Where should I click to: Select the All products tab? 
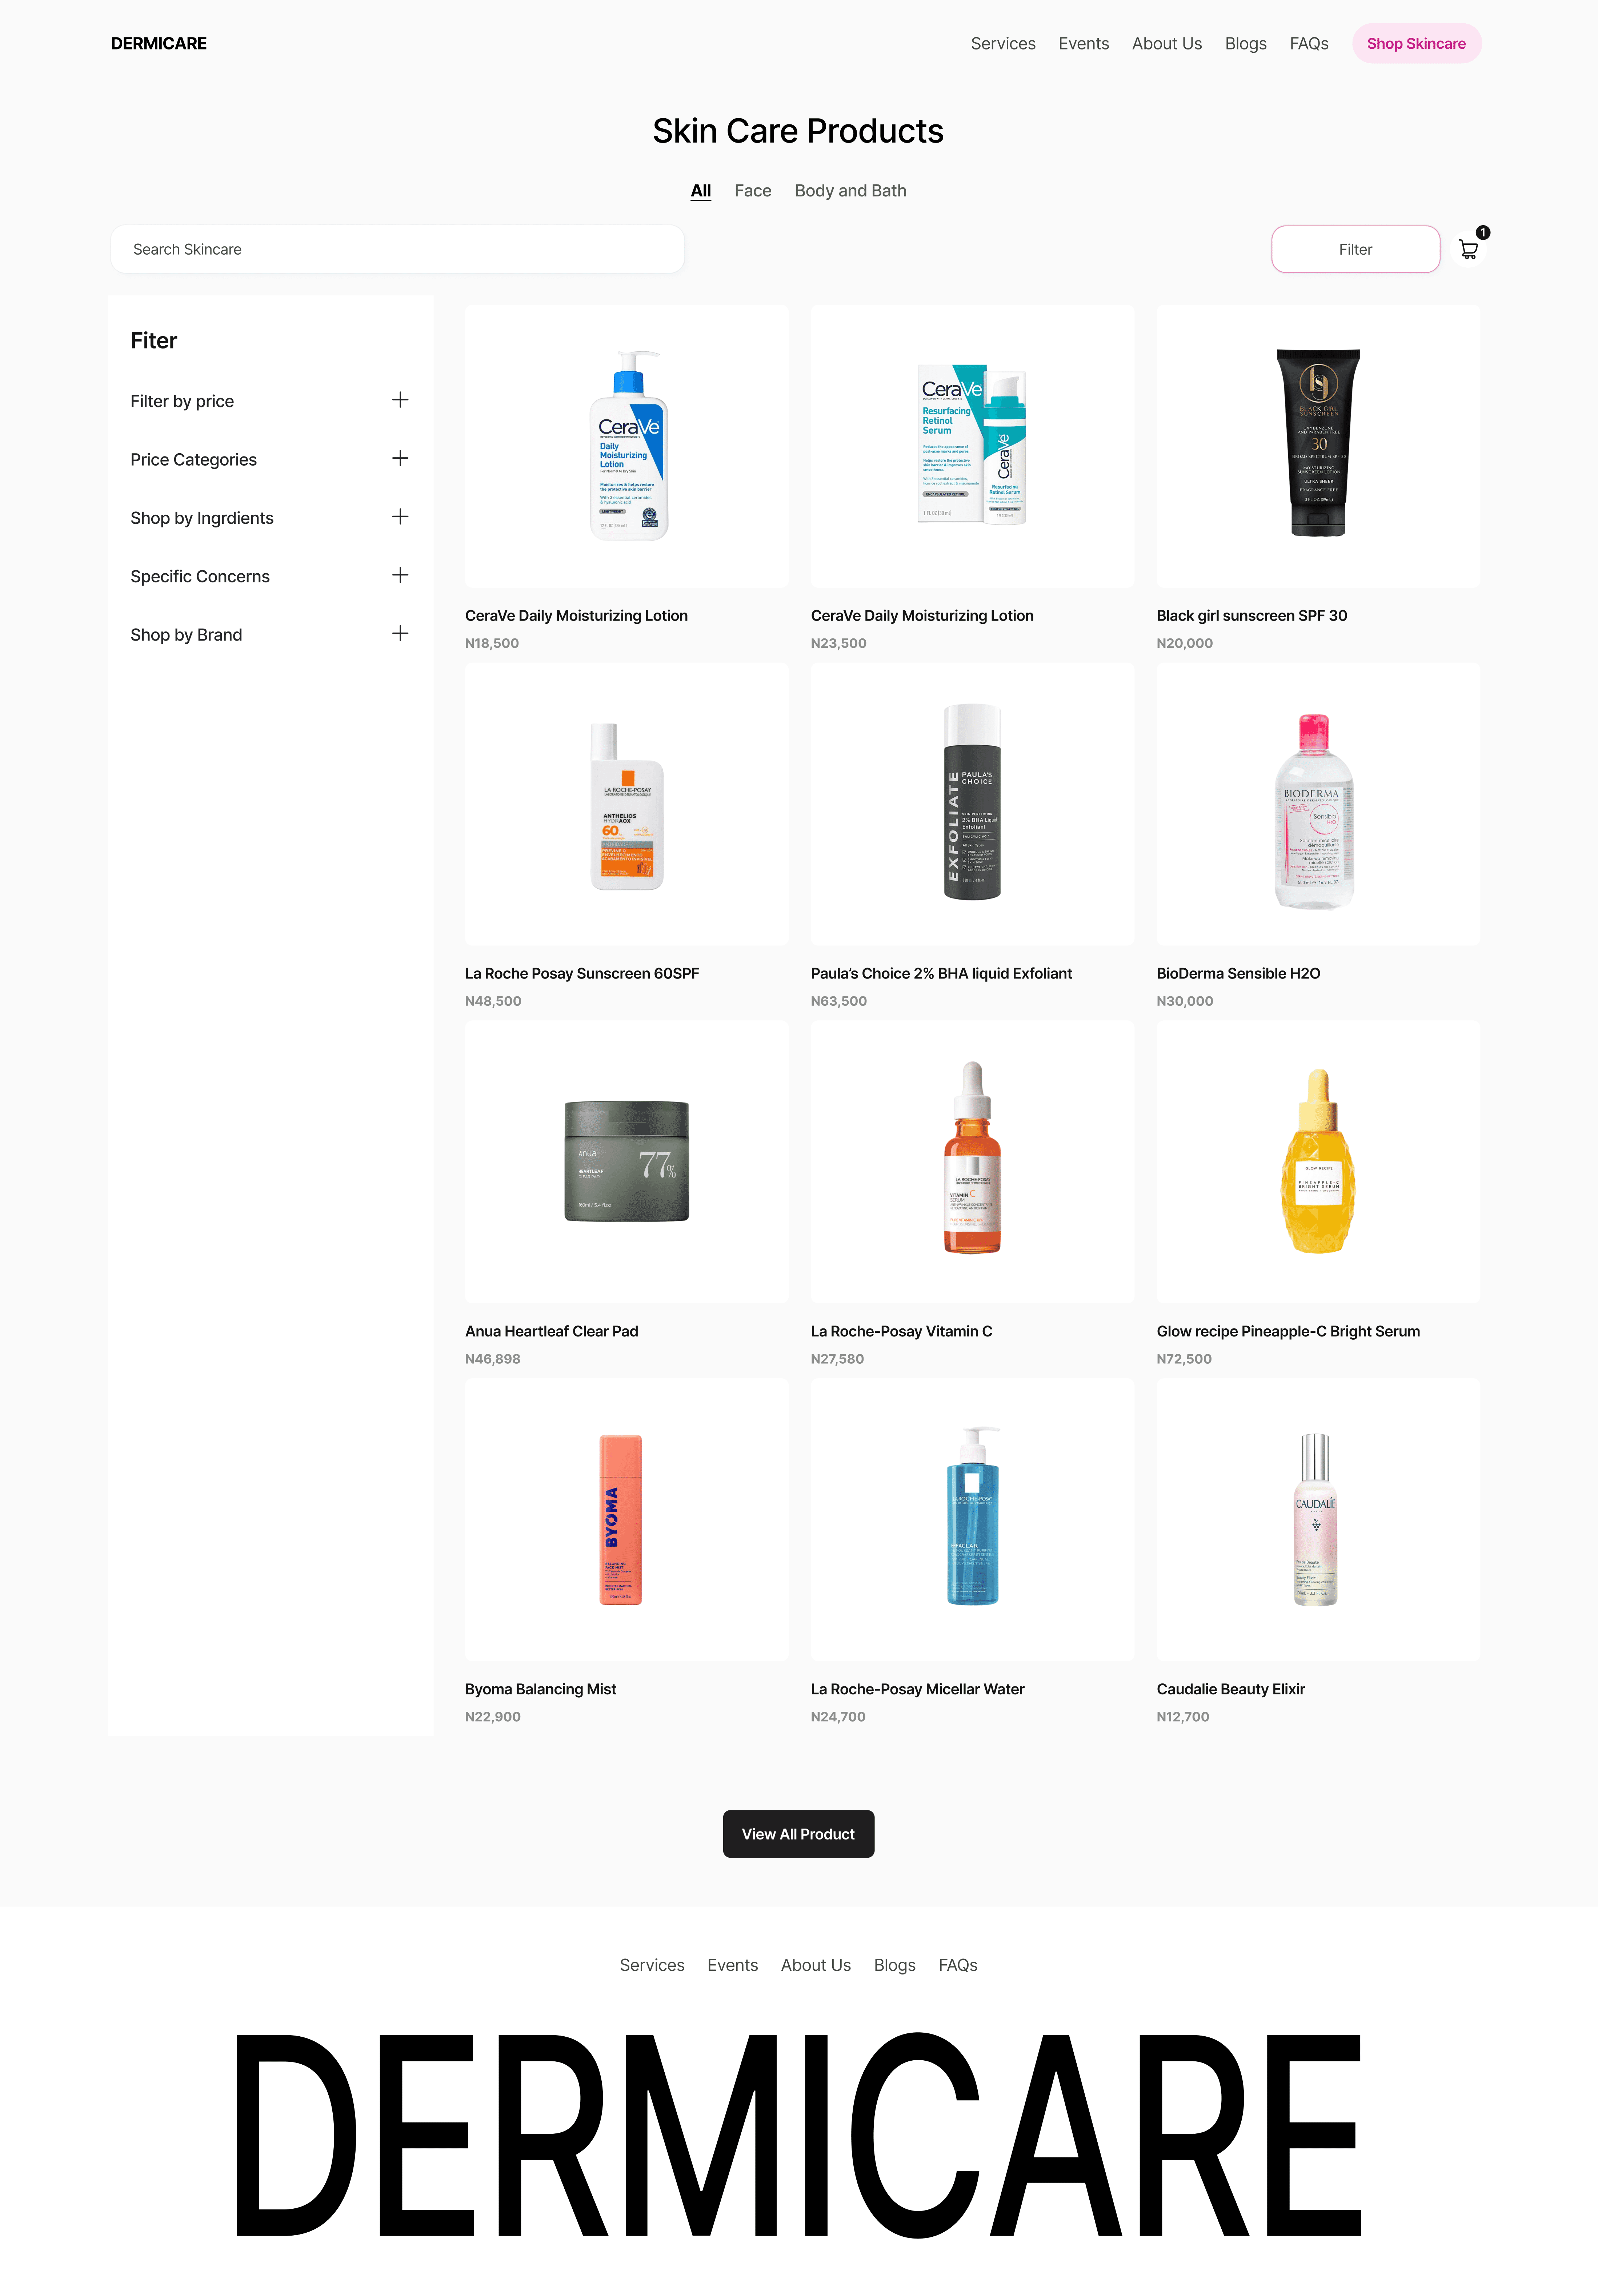point(701,191)
